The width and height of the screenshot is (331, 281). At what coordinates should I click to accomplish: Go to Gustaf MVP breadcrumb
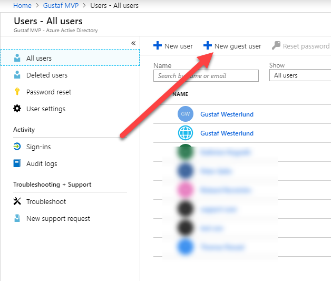[61, 5]
